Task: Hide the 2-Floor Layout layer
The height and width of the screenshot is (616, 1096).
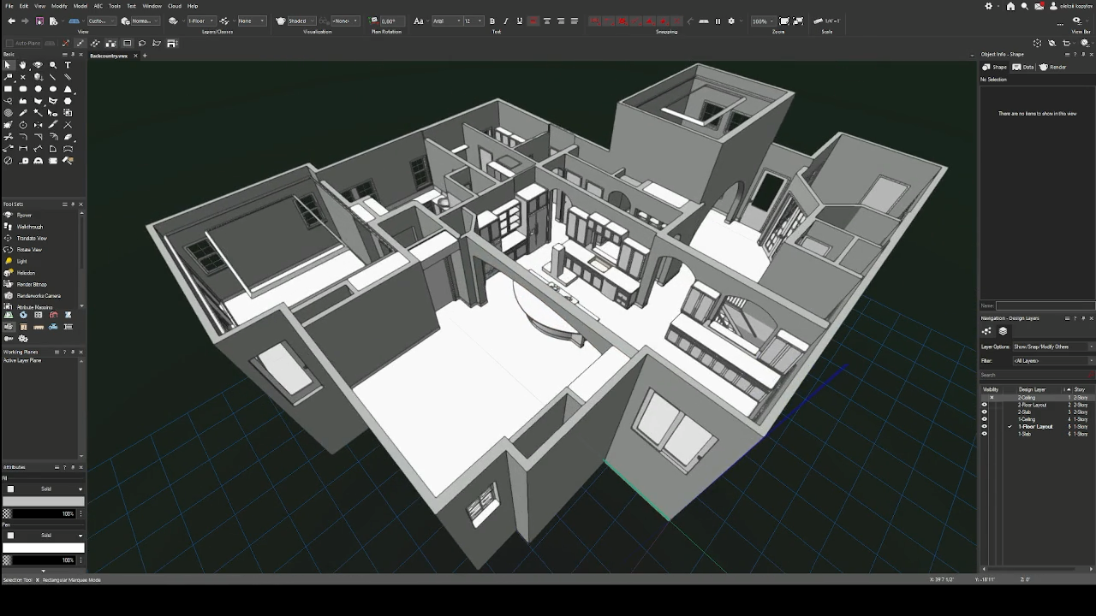Action: (x=984, y=404)
